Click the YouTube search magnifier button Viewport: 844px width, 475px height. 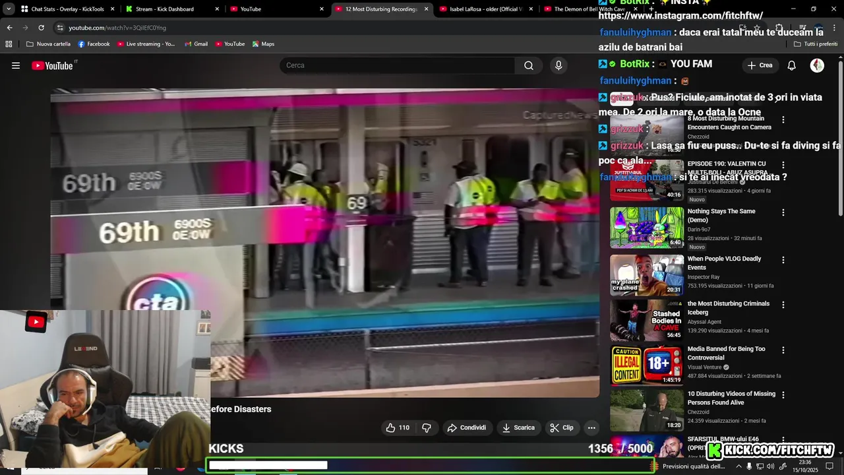[x=529, y=65]
